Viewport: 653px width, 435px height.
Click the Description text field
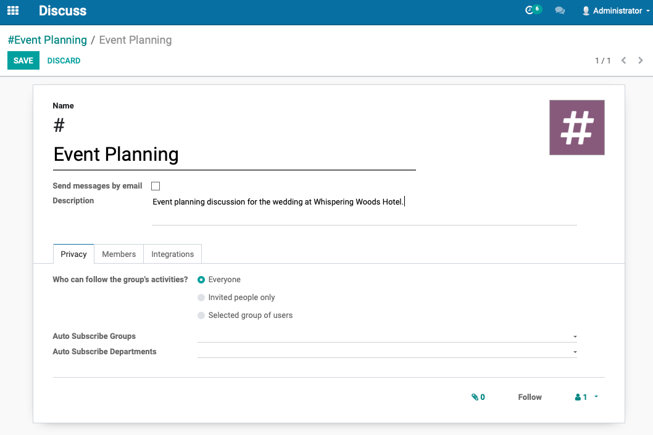point(364,210)
